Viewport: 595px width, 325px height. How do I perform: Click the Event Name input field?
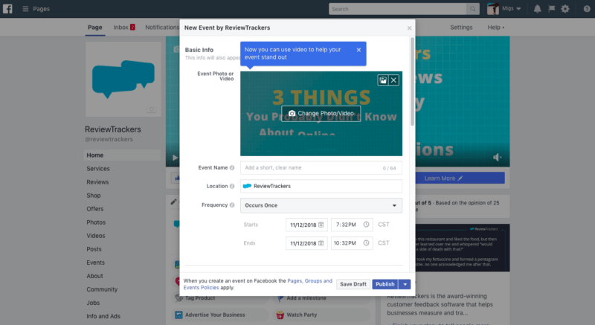(321, 167)
